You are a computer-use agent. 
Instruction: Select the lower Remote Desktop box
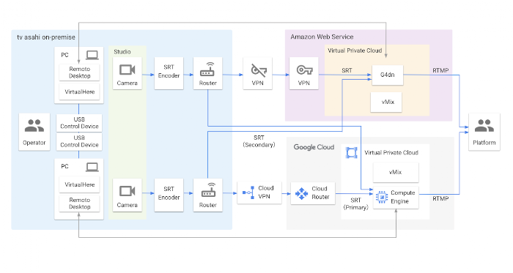(x=79, y=203)
